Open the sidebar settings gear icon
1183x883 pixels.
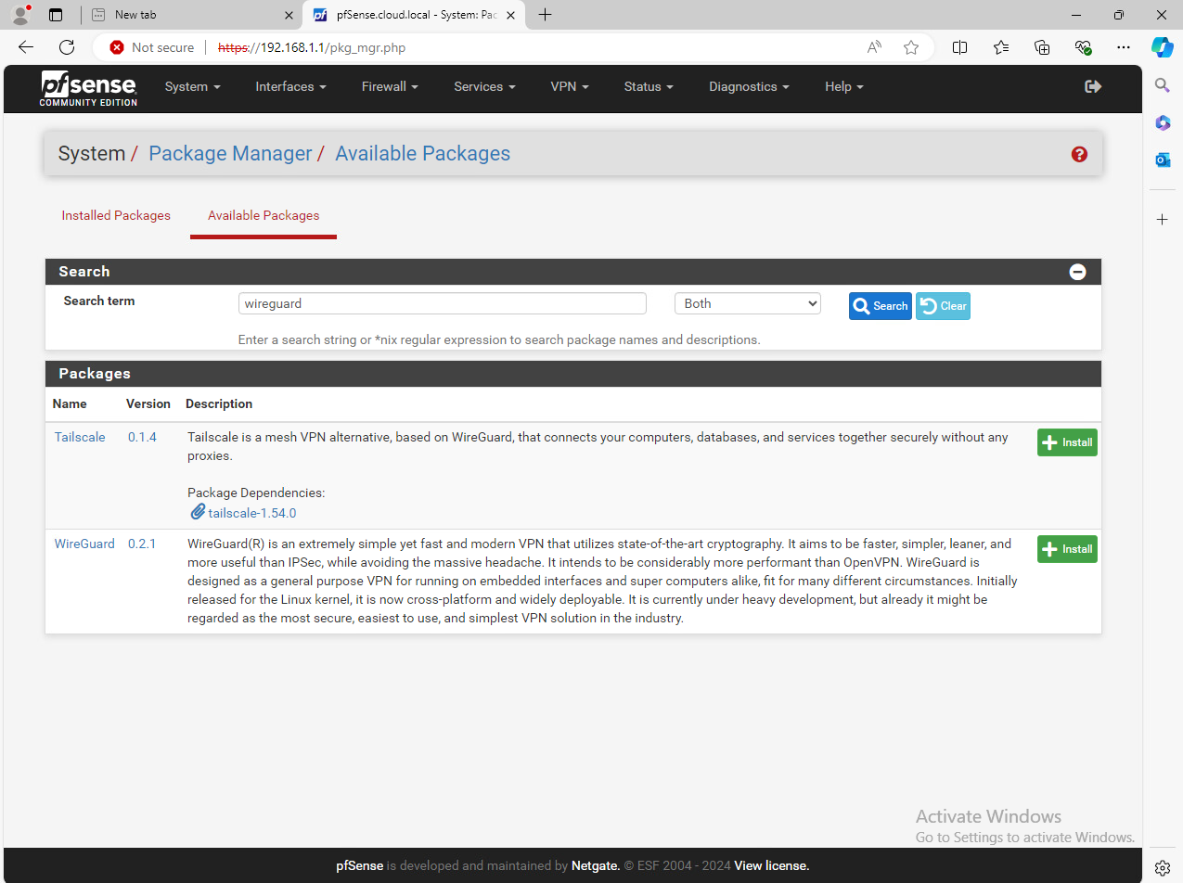(x=1163, y=867)
